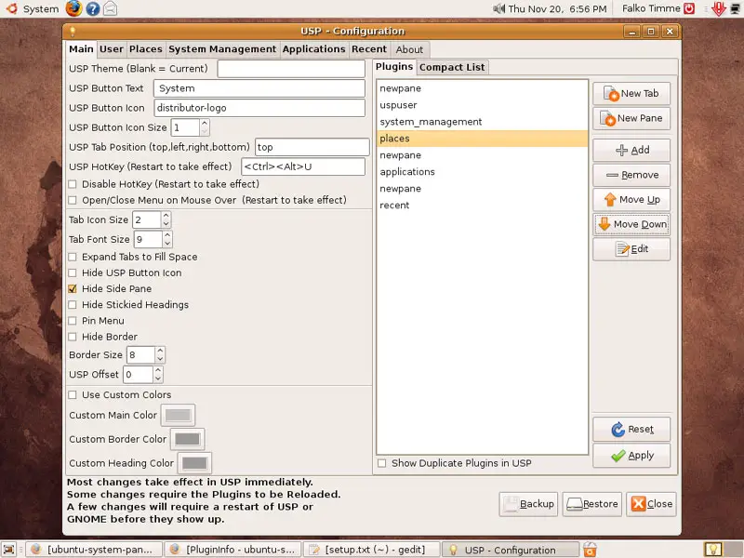The image size is (744, 558).
Task: Check Show Duplicate Plugins in USP
Action: pos(382,463)
